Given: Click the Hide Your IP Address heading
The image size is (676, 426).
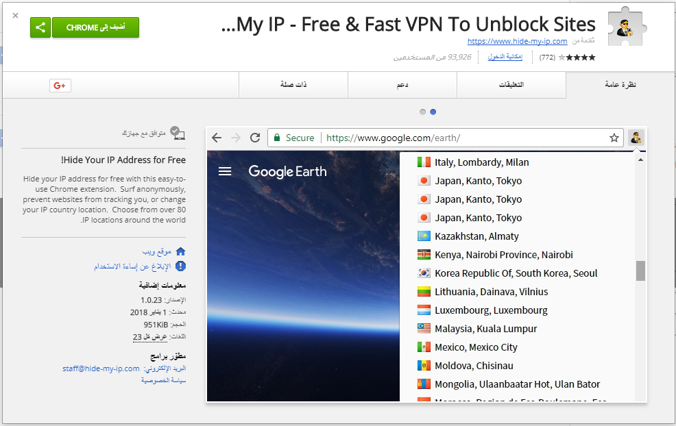Looking at the screenshot, I should tap(123, 160).
